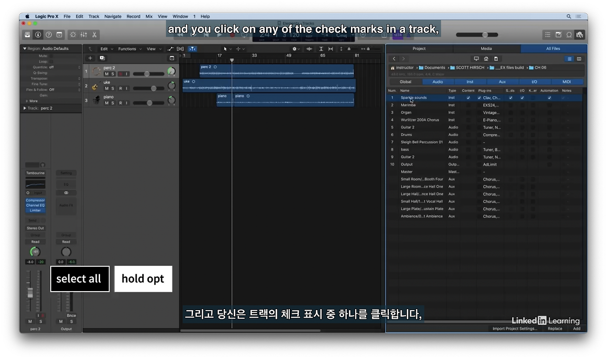This screenshot has width=607, height=359.
Task: Click the Replace button
Action: tap(555, 329)
